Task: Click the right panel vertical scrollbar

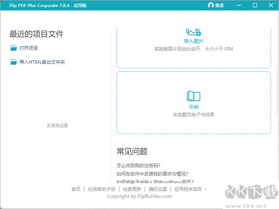Action: pyautogui.click(x=277, y=91)
